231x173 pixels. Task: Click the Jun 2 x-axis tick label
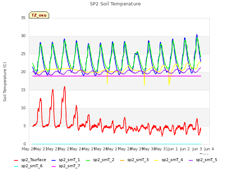coord(185,149)
